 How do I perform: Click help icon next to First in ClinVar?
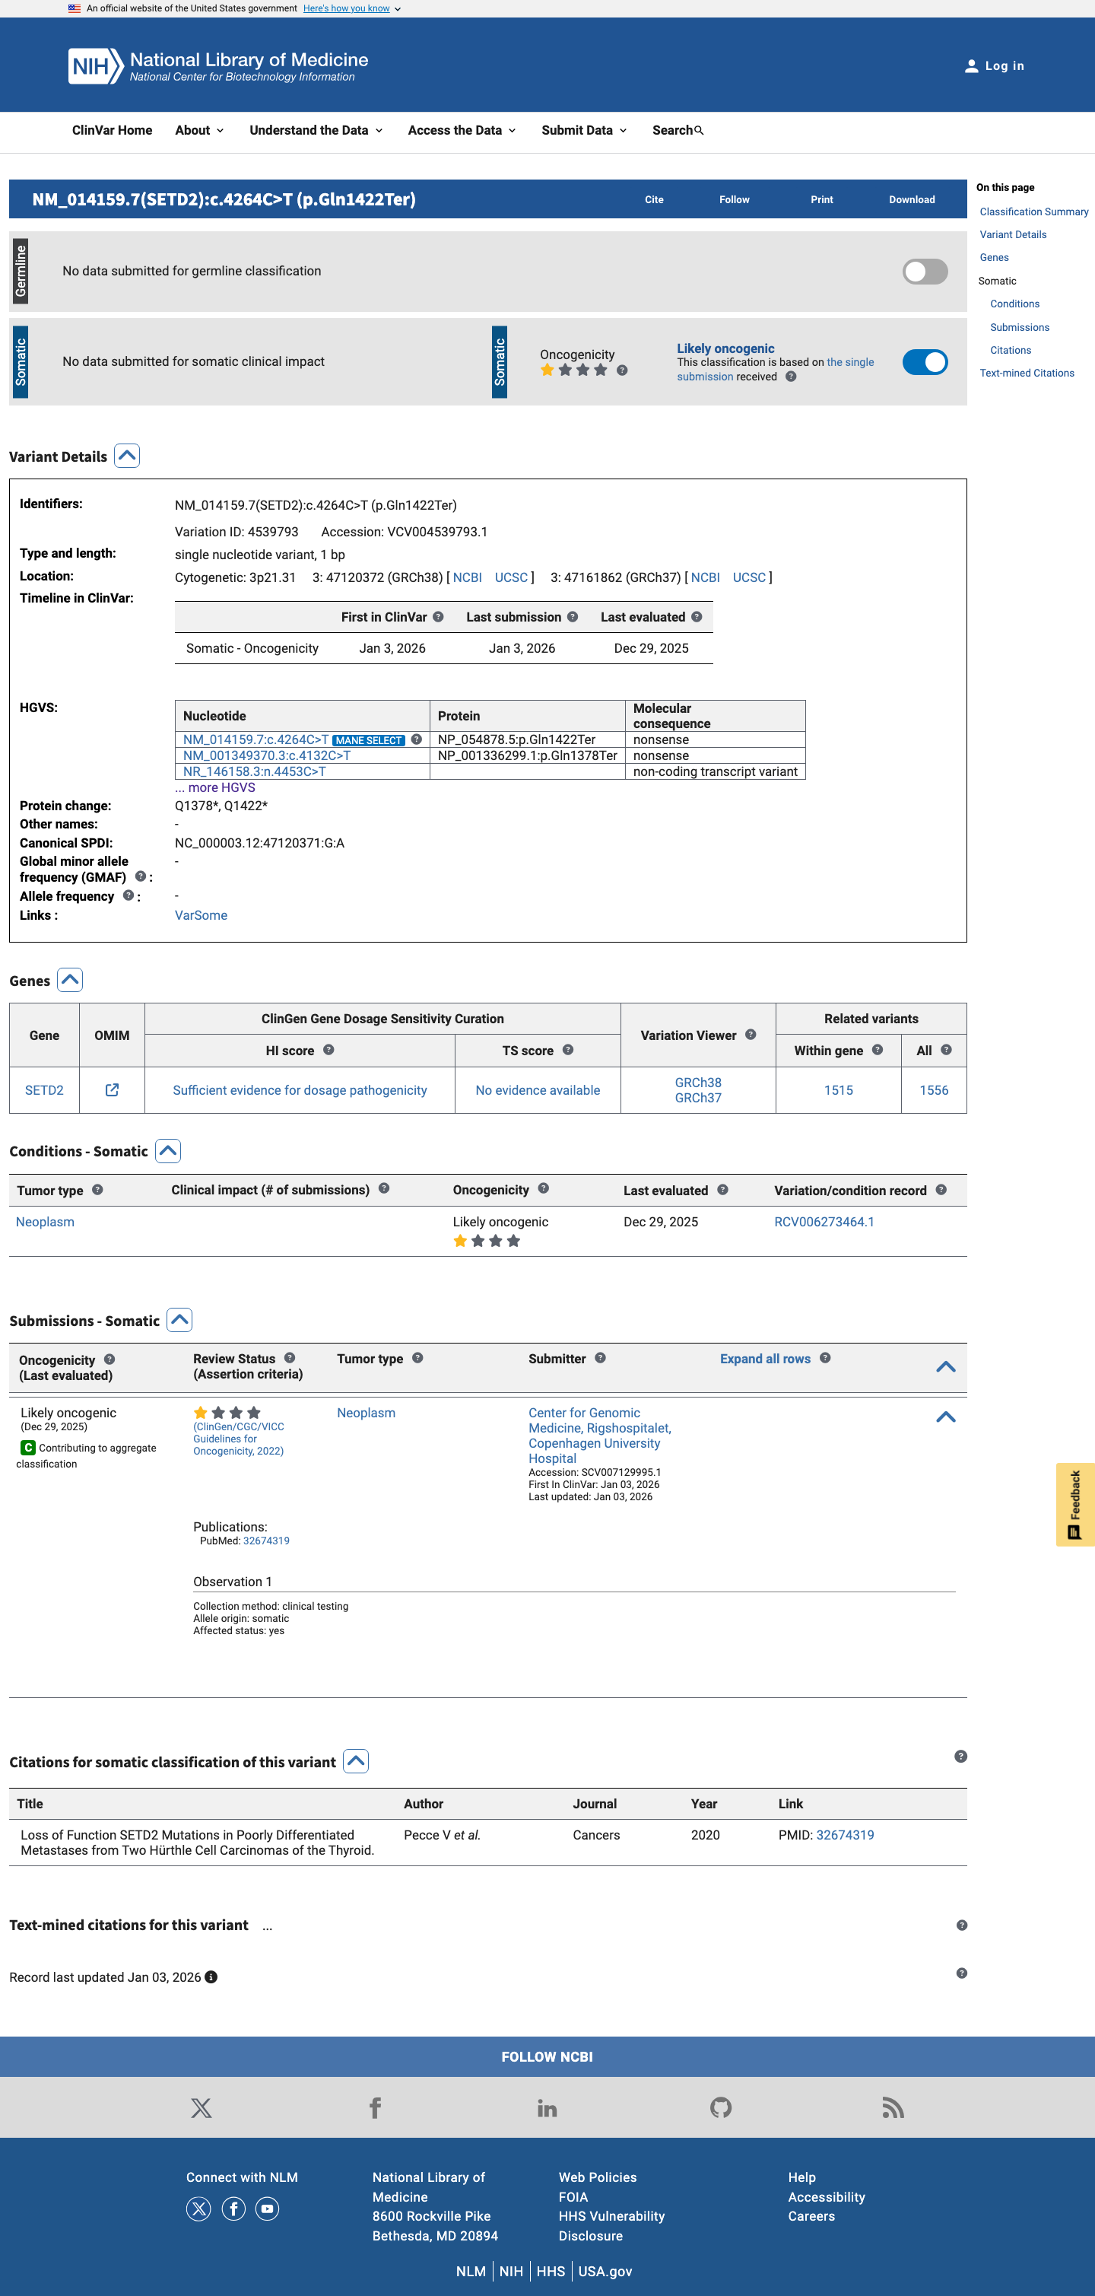pyautogui.click(x=438, y=617)
